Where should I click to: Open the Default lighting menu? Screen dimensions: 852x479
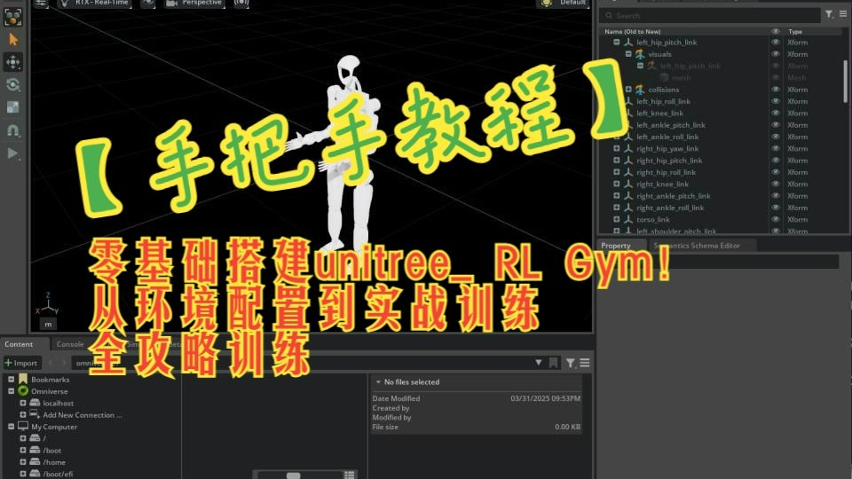pyautogui.click(x=564, y=4)
